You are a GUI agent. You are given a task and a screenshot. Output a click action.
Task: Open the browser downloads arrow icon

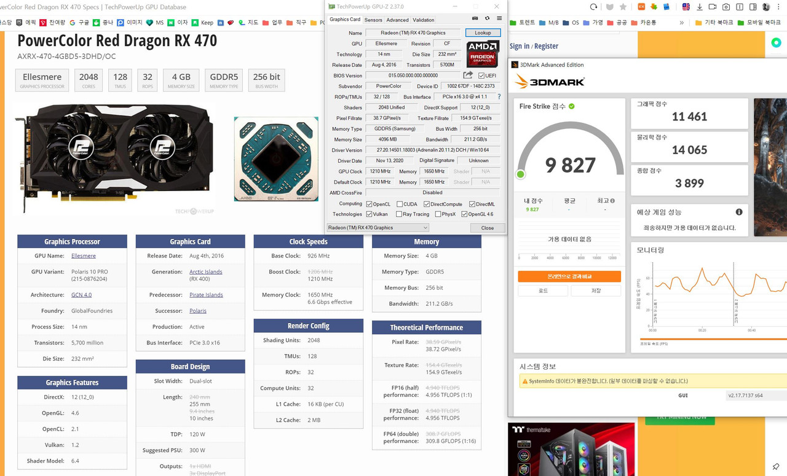(700, 7)
